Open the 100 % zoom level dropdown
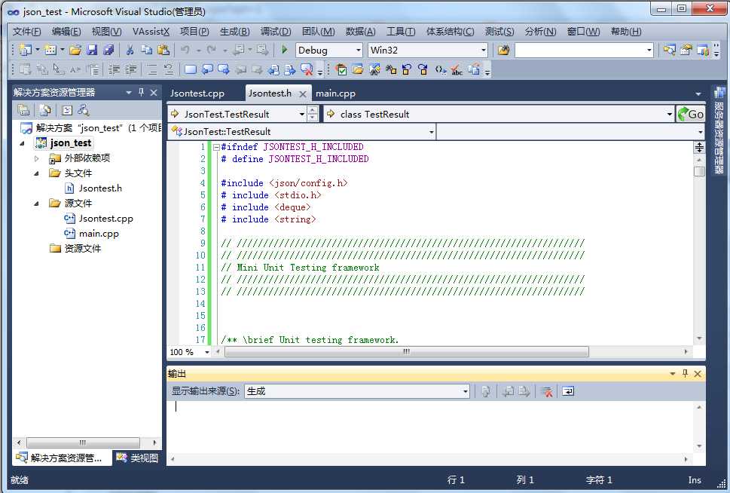730x493 pixels. point(206,352)
